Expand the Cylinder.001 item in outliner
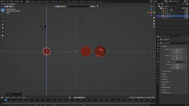This screenshot has height=106, width=189. 161,14
